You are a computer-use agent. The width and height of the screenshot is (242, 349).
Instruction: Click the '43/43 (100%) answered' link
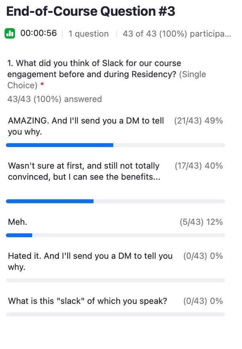pos(54,99)
